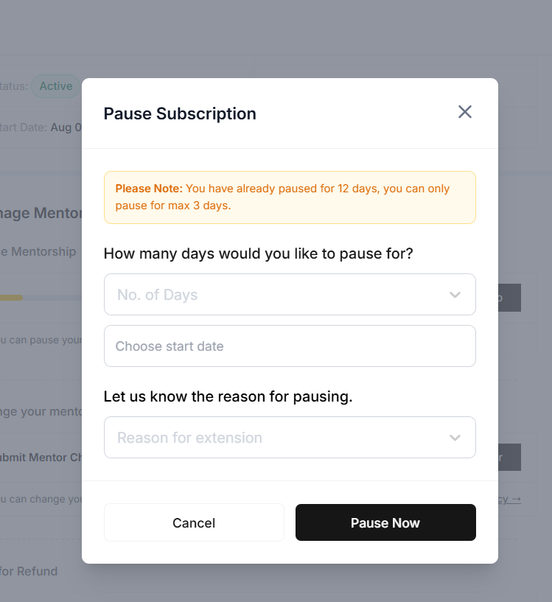Viewport: 552px width, 602px height.
Task: Click the No. of Days chevron arrow
Action: pos(455,295)
